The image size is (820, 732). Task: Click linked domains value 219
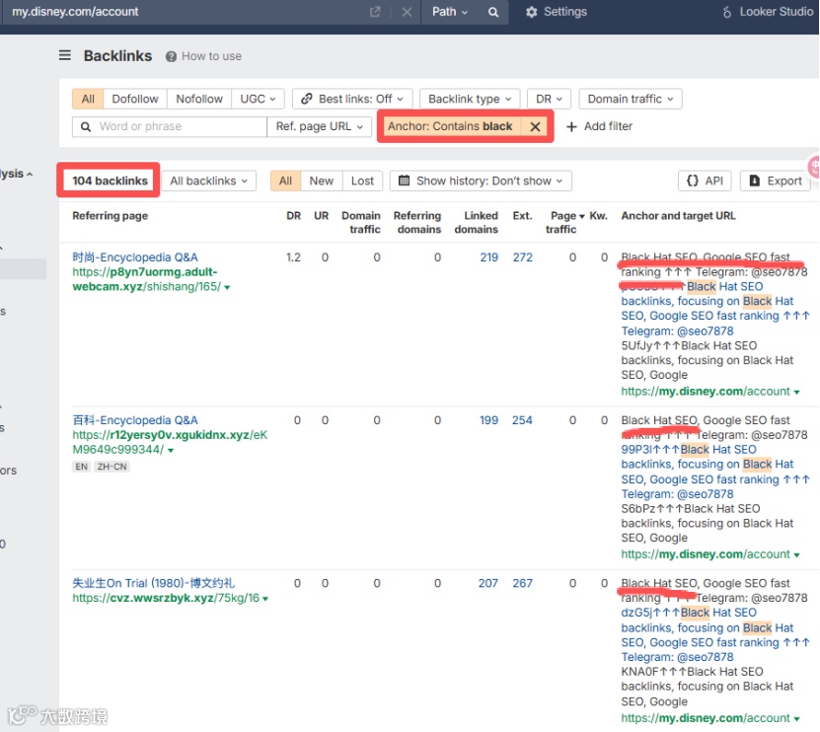click(489, 257)
